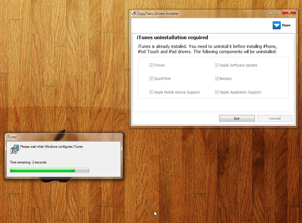Click the CopyTrans Drivers Installer title bar icon

[133, 13]
